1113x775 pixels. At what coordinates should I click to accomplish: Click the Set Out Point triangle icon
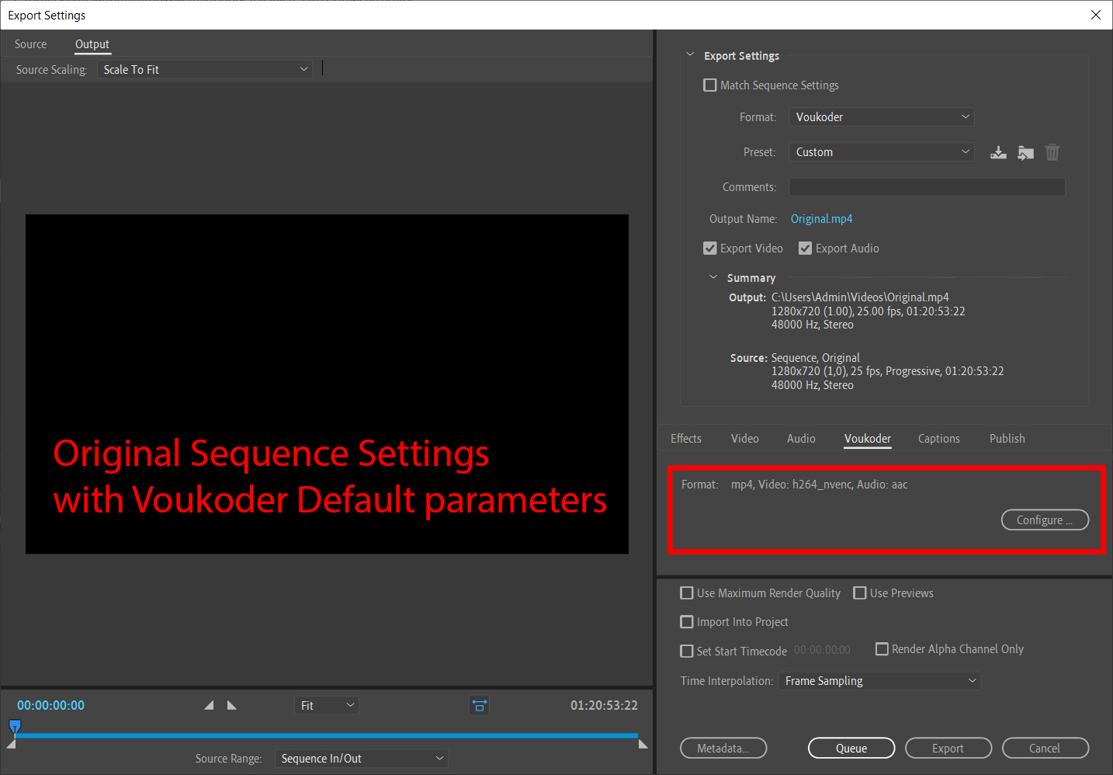point(231,705)
